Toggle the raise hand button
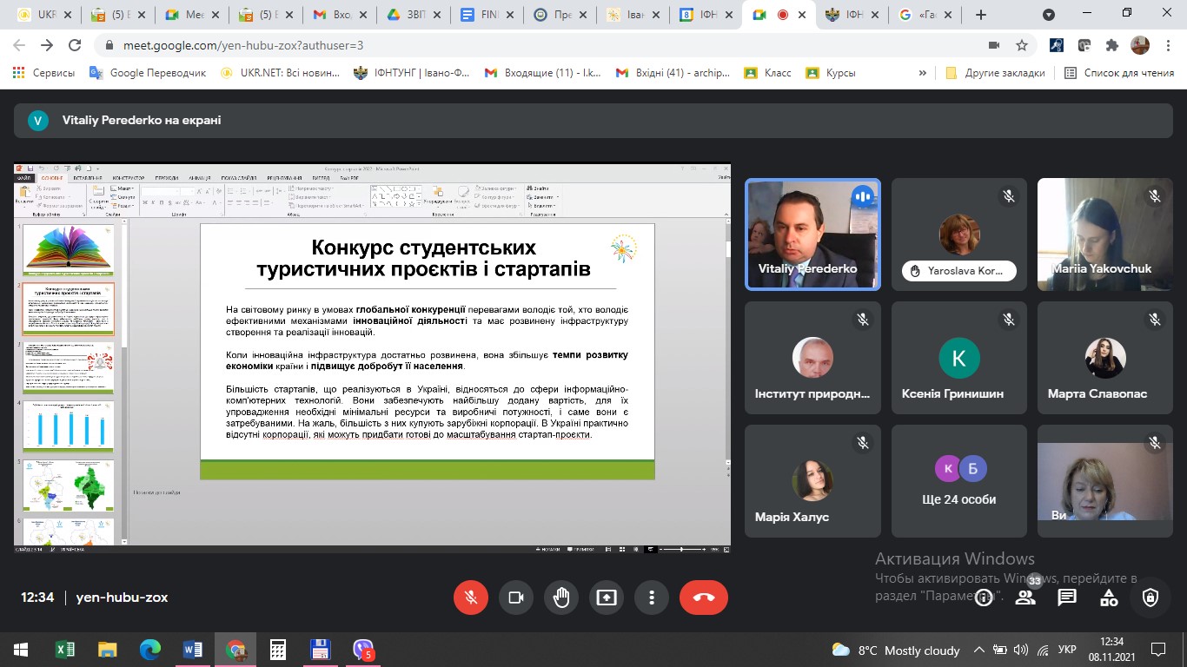 click(561, 598)
